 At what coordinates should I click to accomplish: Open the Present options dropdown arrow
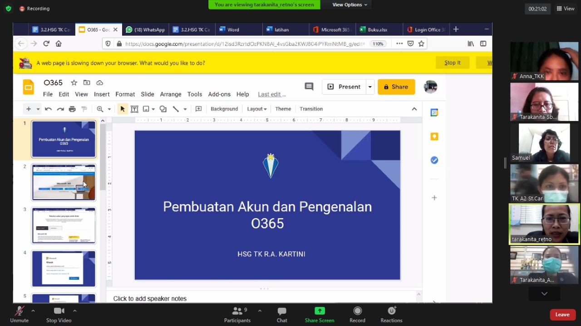coord(370,87)
